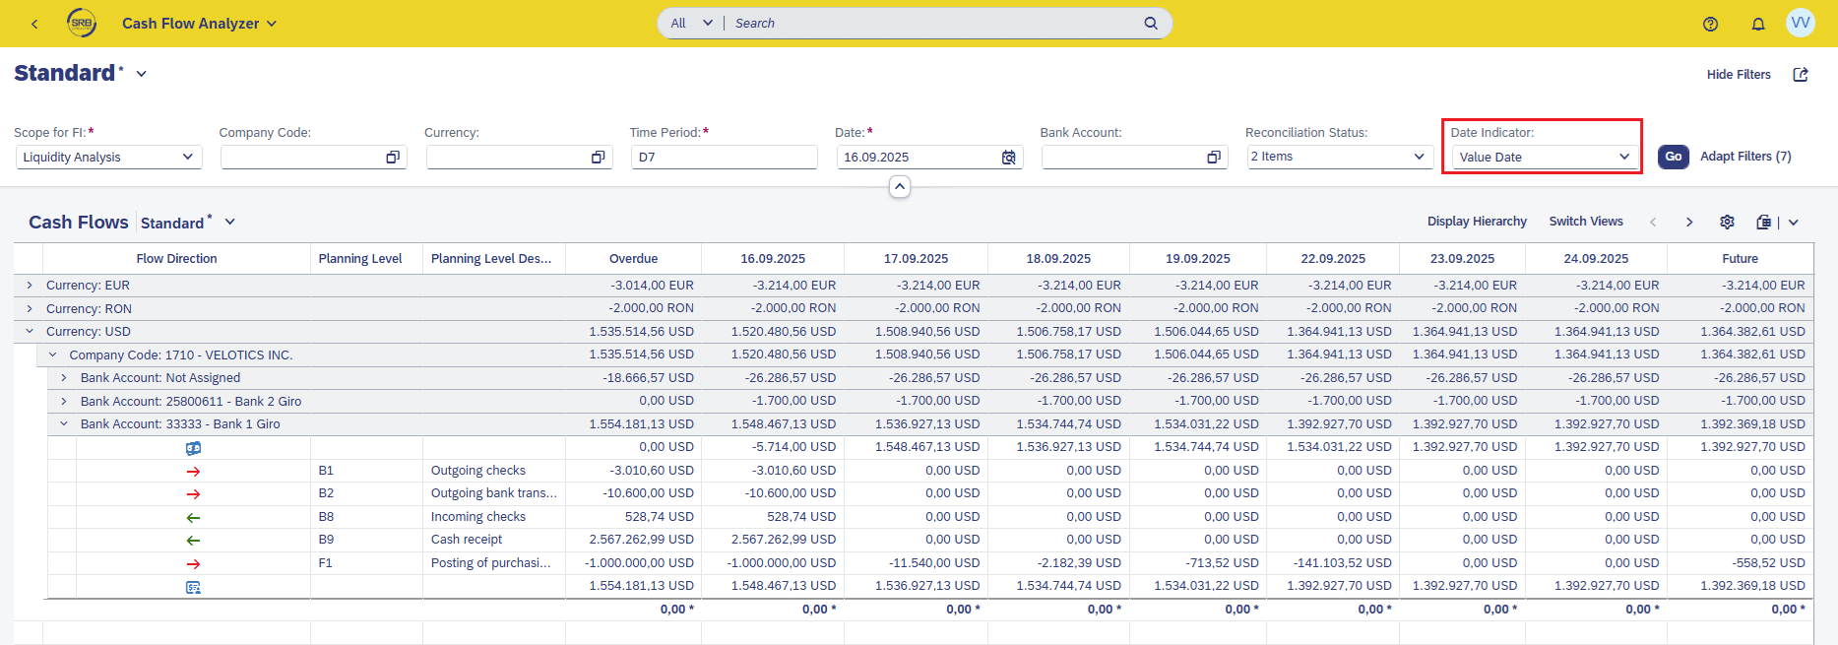Click the next page arrow in table toolbar
The height and width of the screenshot is (645, 1838).
[1688, 223]
